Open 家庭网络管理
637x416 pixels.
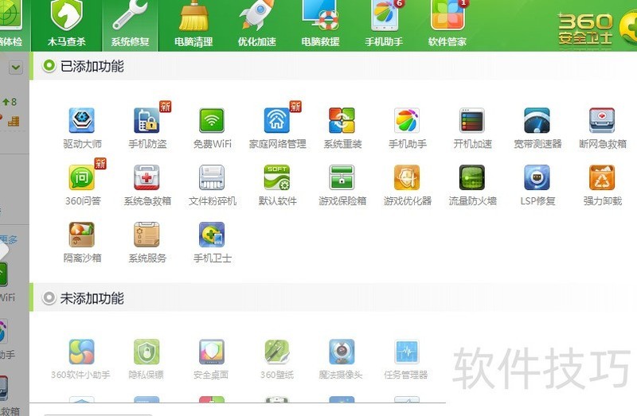point(277,128)
